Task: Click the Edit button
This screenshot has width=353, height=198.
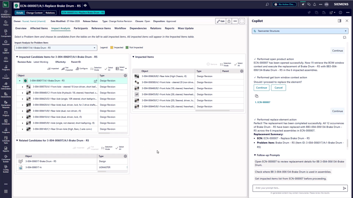Action: point(221,21)
